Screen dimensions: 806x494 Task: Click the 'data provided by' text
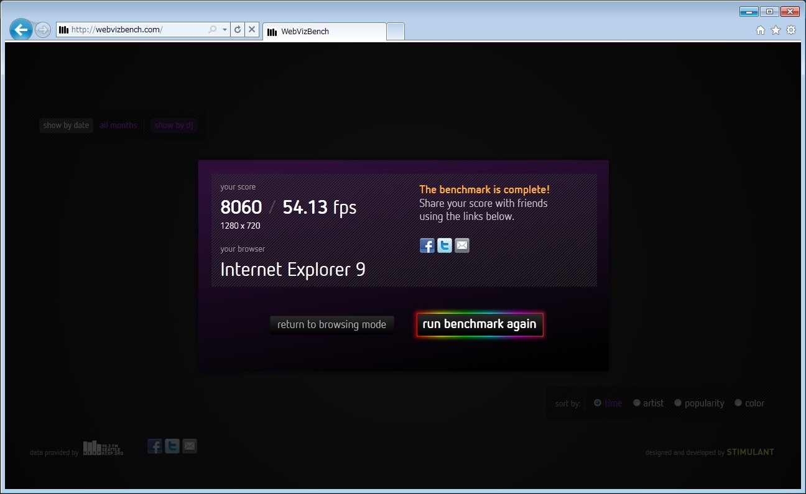click(x=54, y=452)
